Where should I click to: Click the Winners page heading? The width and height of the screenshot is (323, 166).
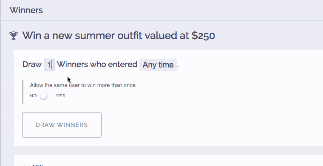coord(26,10)
